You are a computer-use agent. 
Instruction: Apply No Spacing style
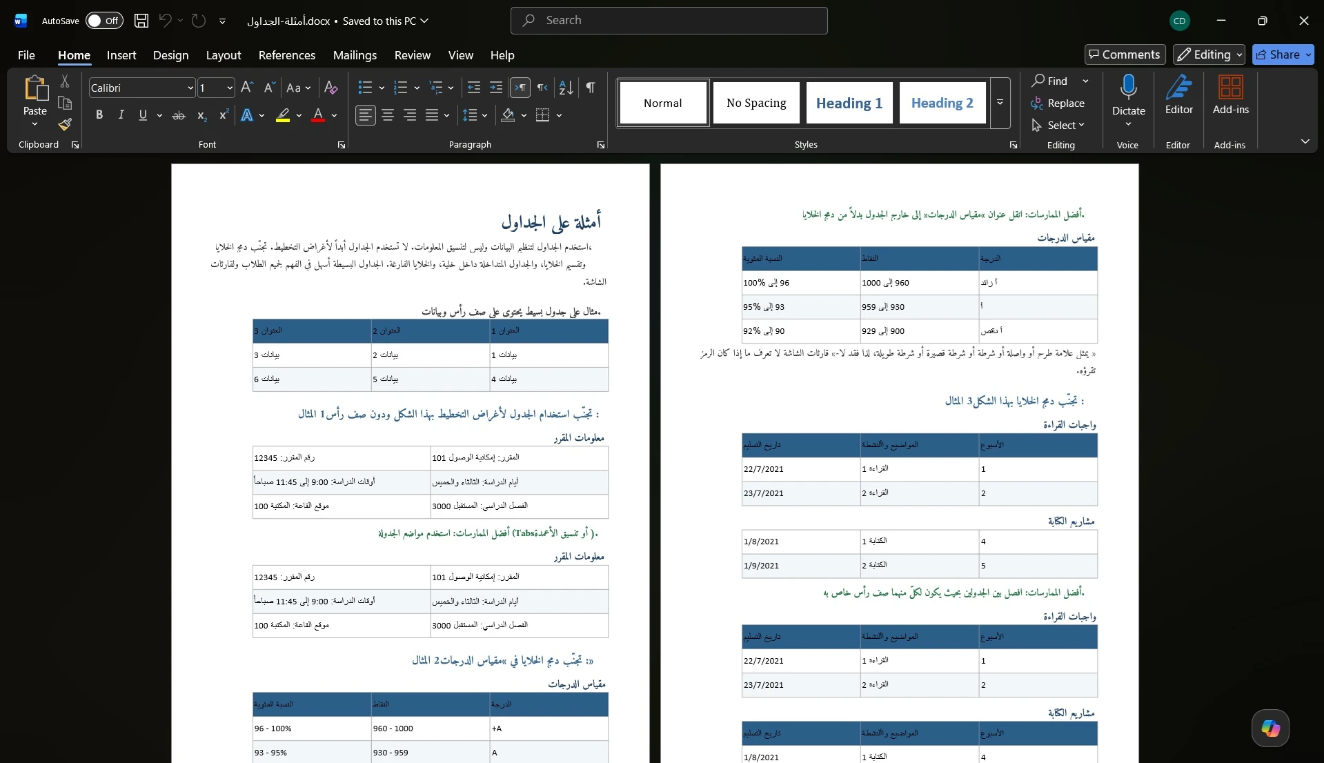tap(756, 103)
